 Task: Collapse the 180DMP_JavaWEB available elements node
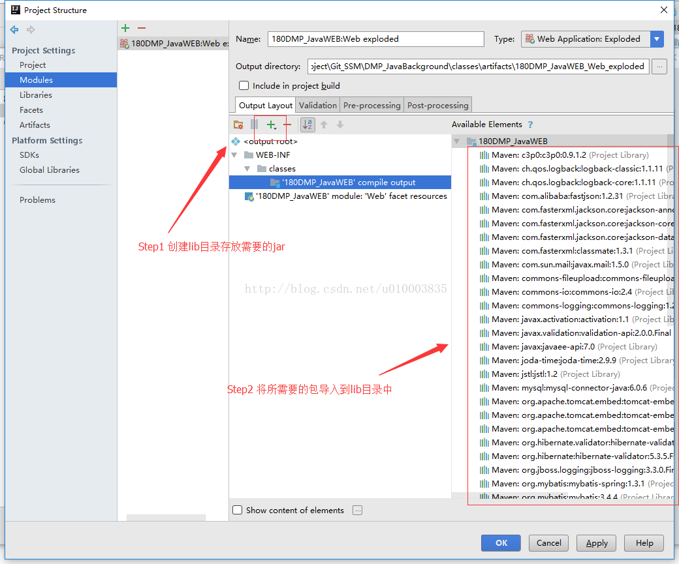[456, 141]
